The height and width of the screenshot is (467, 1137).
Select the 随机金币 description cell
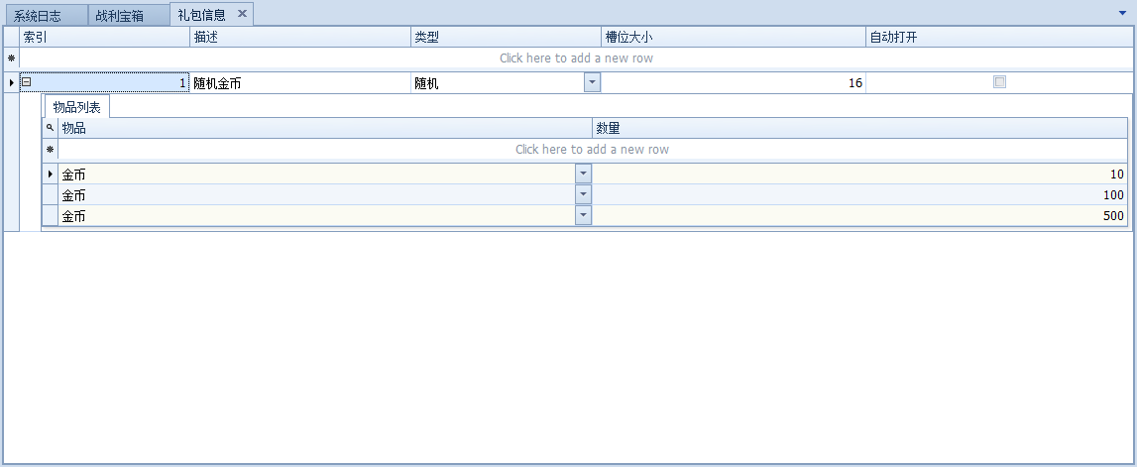tap(299, 83)
